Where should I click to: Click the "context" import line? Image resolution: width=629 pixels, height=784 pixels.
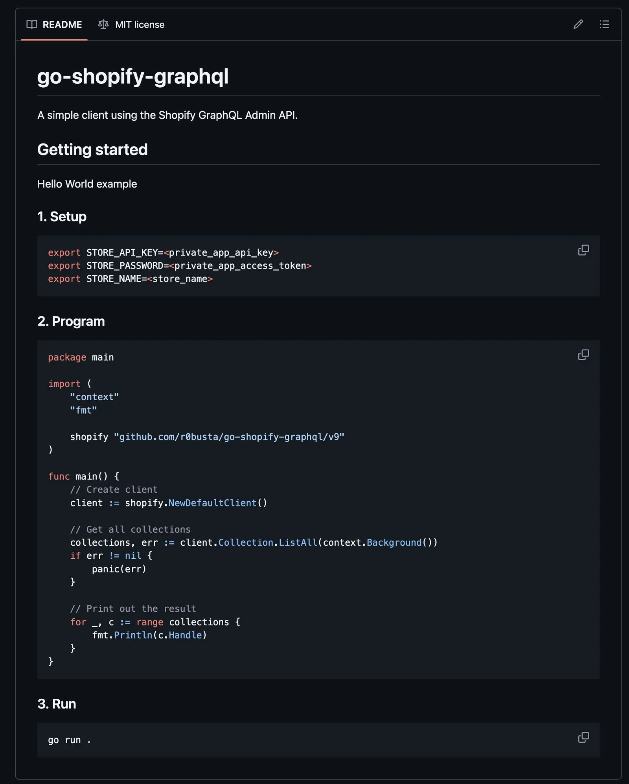pos(94,397)
